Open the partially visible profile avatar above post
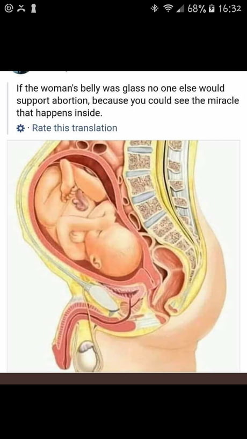The height and width of the screenshot is (439, 247). (21, 72)
